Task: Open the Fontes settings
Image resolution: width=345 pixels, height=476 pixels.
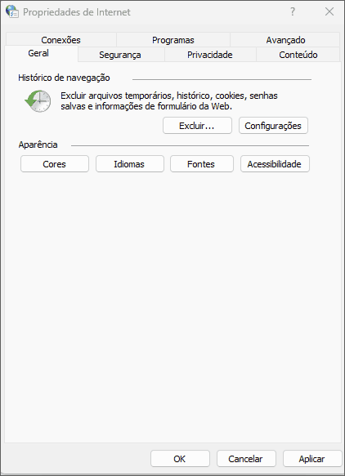Action: (x=202, y=164)
